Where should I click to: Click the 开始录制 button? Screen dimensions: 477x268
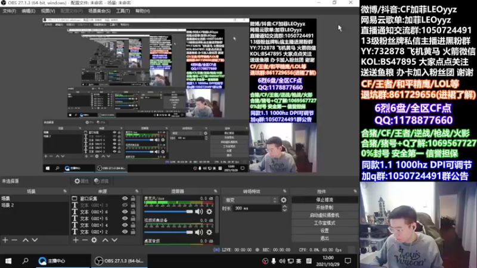tap(324, 207)
